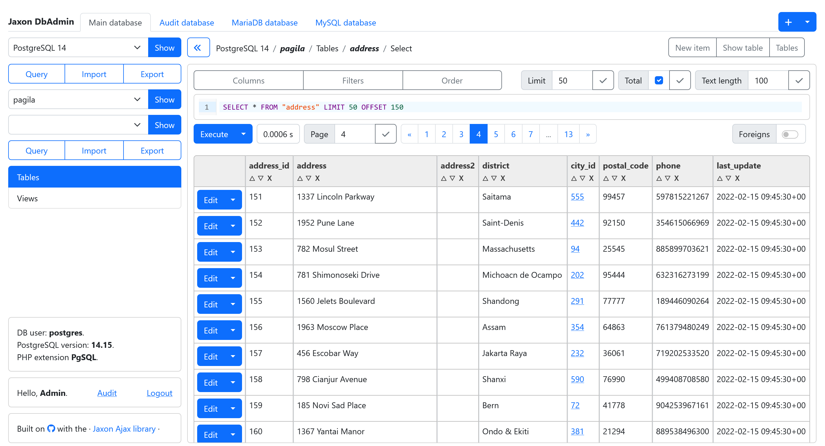Sort last_update descending triangle

point(728,178)
